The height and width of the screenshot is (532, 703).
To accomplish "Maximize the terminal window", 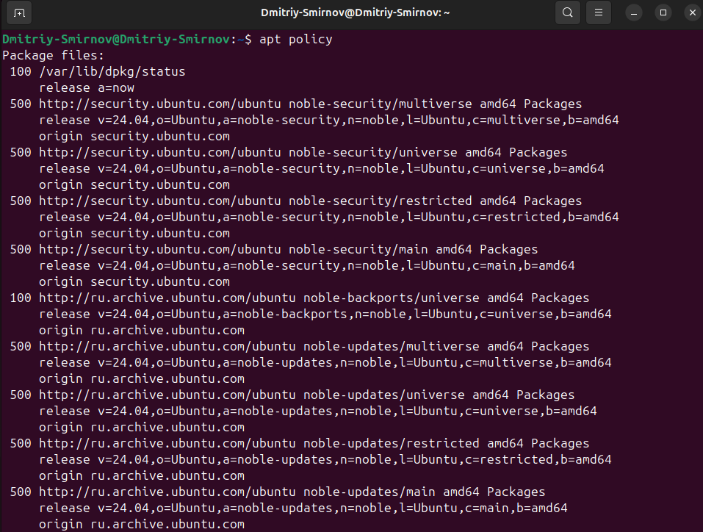I will pyautogui.click(x=663, y=13).
